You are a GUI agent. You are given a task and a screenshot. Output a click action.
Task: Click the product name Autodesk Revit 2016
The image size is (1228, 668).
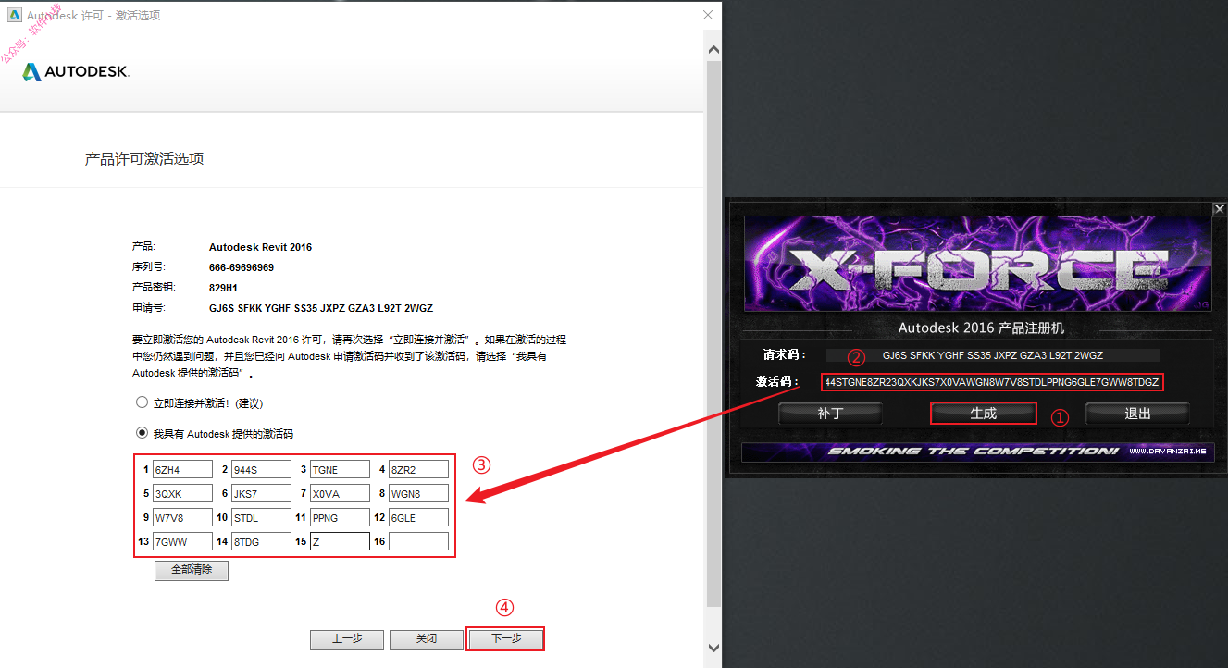click(261, 247)
